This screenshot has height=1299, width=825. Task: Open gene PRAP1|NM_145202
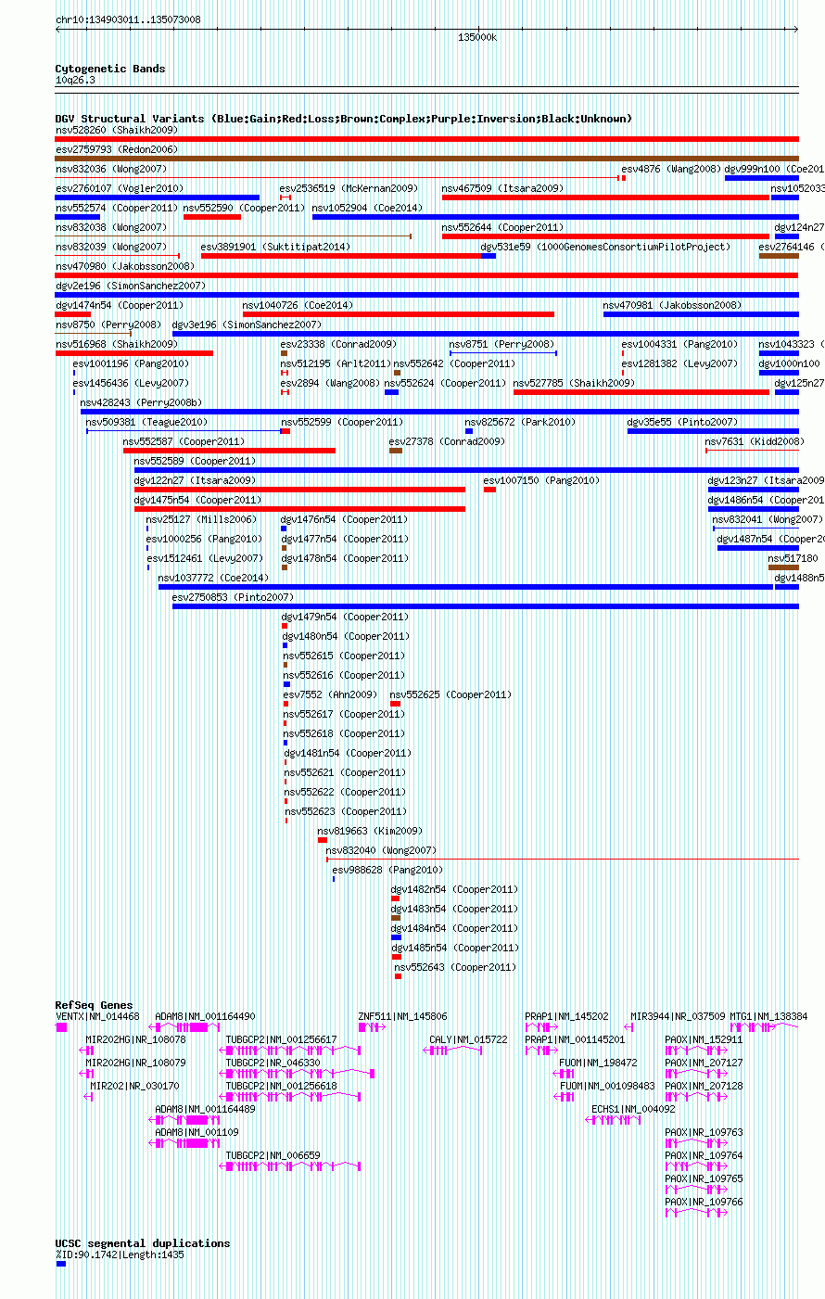(541, 1027)
